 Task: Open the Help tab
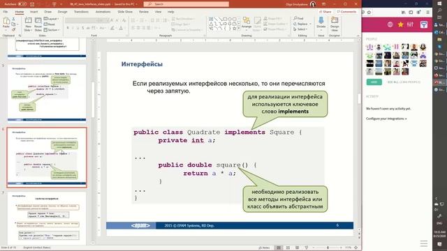(170, 12)
